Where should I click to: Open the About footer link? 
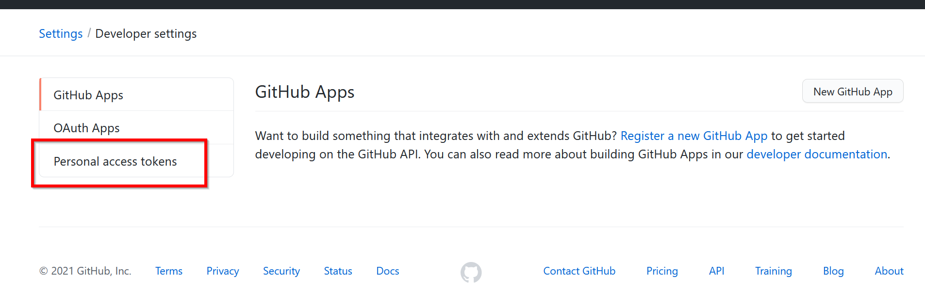889,271
